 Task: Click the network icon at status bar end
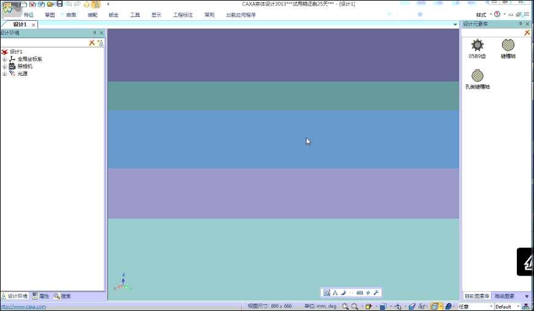tap(526, 307)
